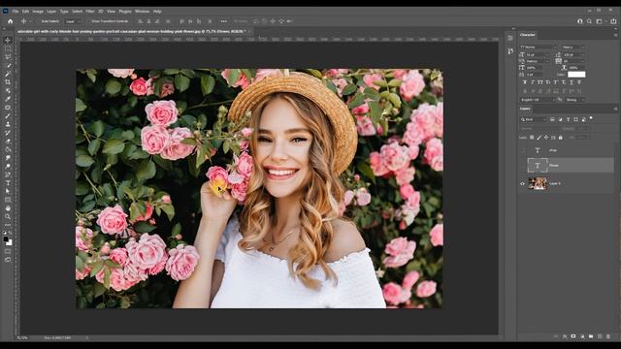621x349 pixels.
Task: Open the font size dropdown
Action: (x=537, y=54)
